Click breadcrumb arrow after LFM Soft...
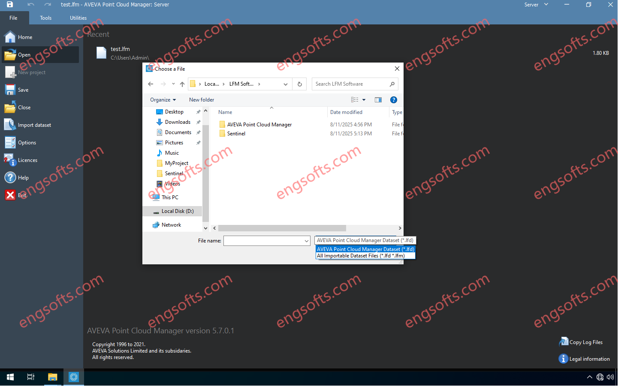This screenshot has height=386, width=618. pos(259,84)
